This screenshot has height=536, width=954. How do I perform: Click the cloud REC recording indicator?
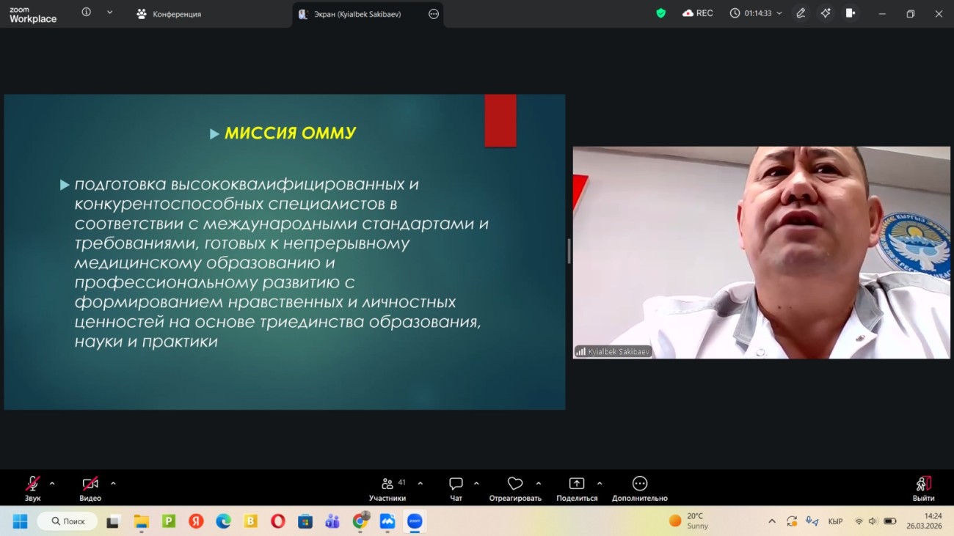tap(696, 12)
